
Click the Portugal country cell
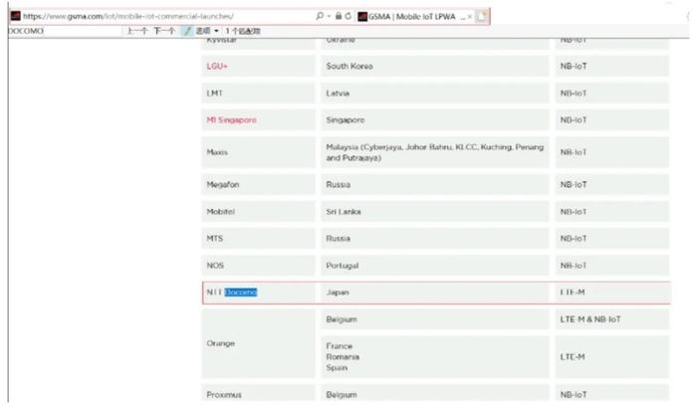435,266
